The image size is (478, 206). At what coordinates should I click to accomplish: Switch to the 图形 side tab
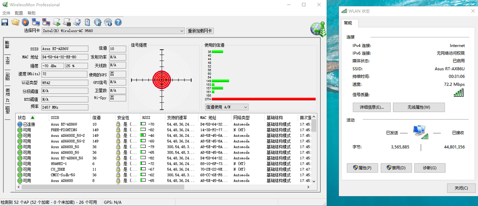(x=8, y=76)
